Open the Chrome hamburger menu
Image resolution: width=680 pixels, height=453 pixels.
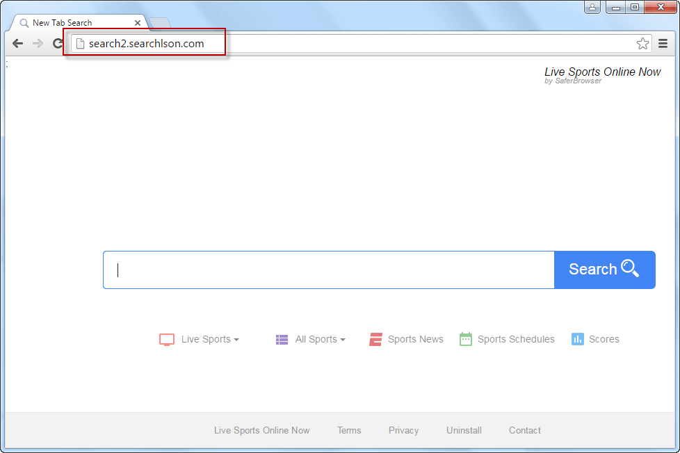(x=663, y=43)
